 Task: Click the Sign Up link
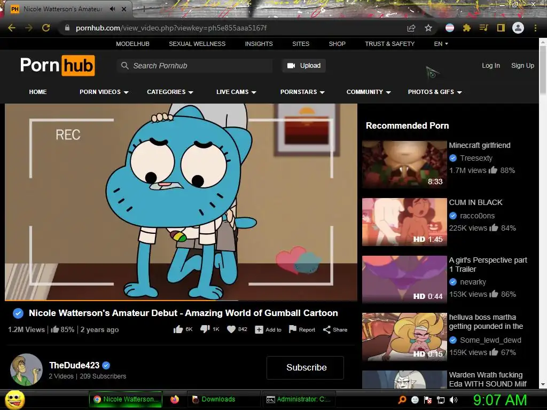[522, 66]
